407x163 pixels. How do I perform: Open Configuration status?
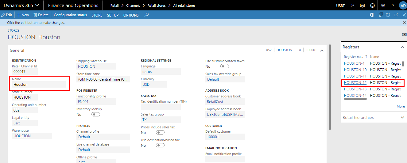point(70,15)
